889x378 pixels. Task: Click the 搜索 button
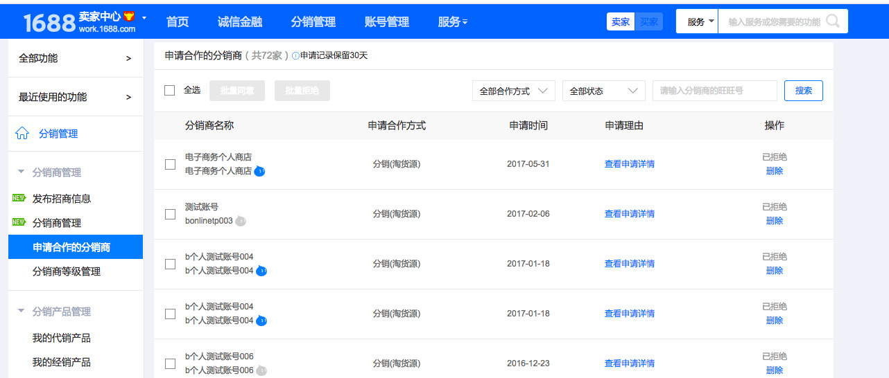[x=804, y=91]
